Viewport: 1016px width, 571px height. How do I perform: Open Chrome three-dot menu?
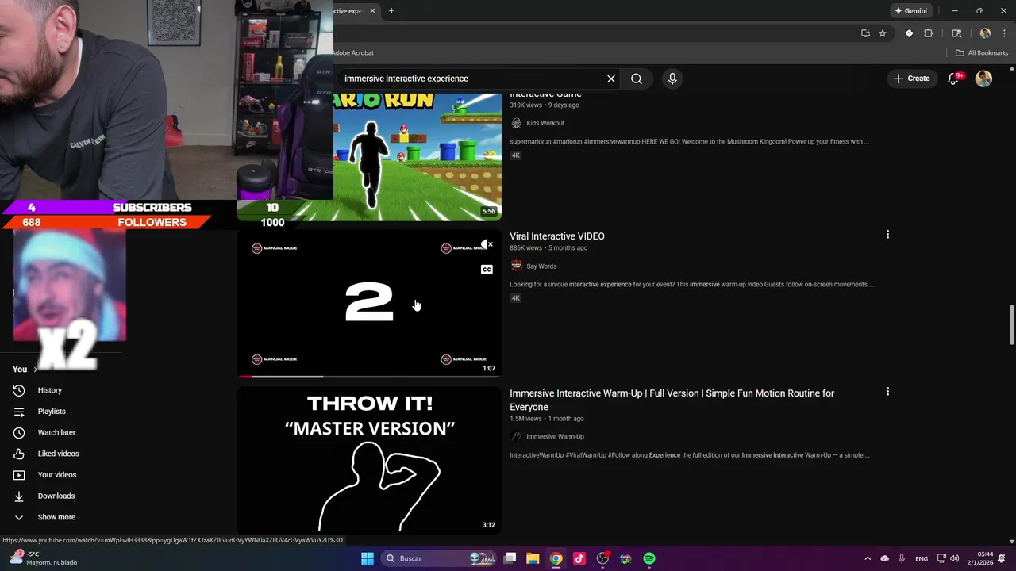1004,33
